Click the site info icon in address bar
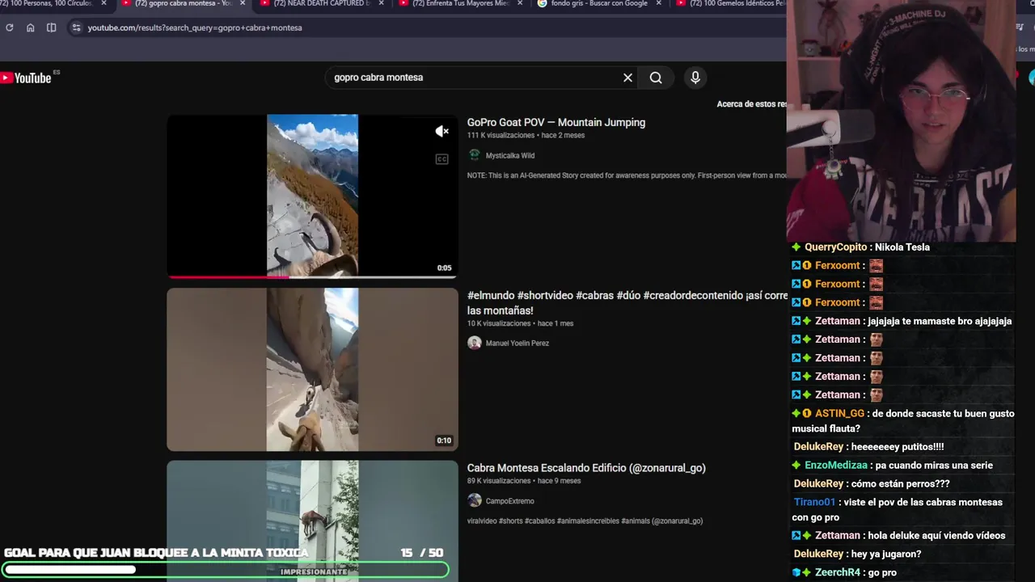 76,27
